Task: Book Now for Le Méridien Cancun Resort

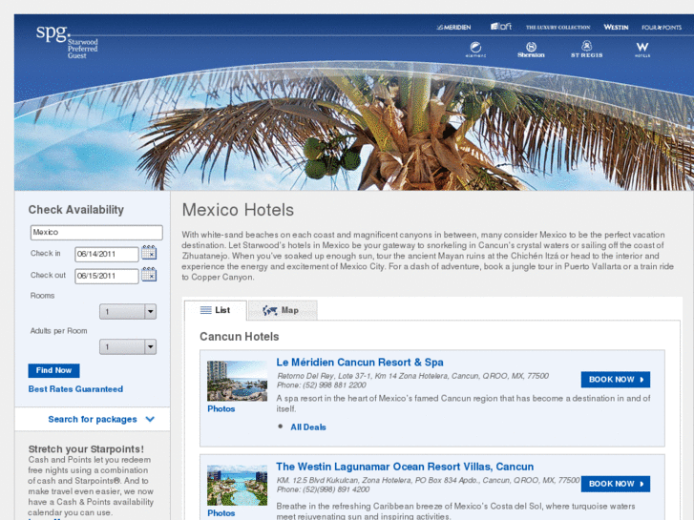Action: coord(616,380)
